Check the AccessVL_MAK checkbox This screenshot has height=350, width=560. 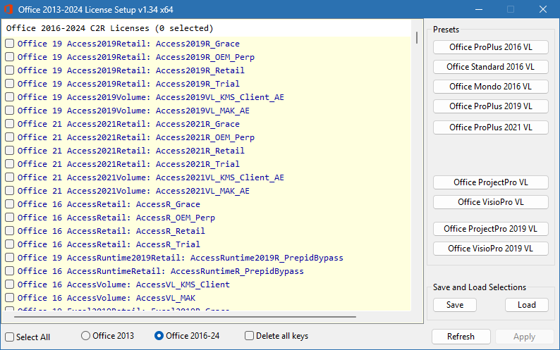[10, 298]
